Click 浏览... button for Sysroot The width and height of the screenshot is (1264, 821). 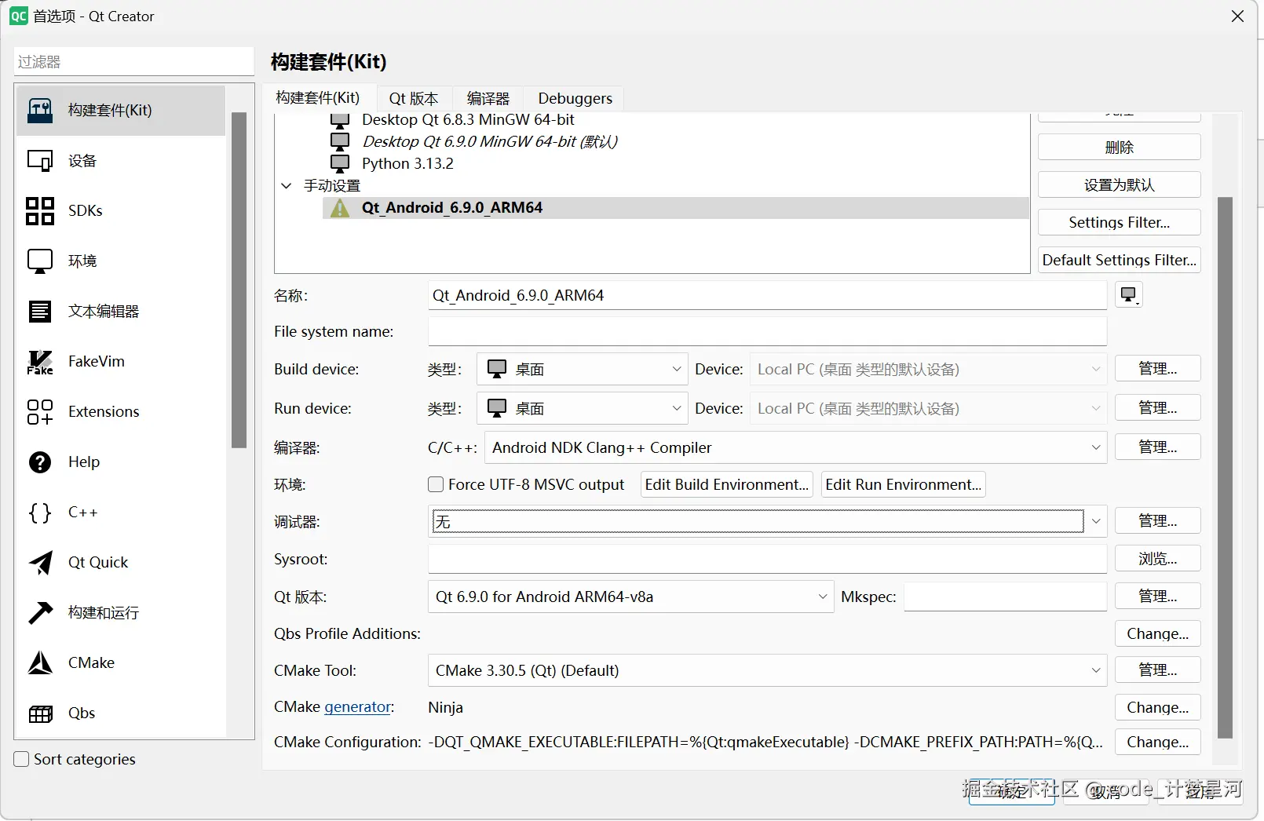[1158, 558]
